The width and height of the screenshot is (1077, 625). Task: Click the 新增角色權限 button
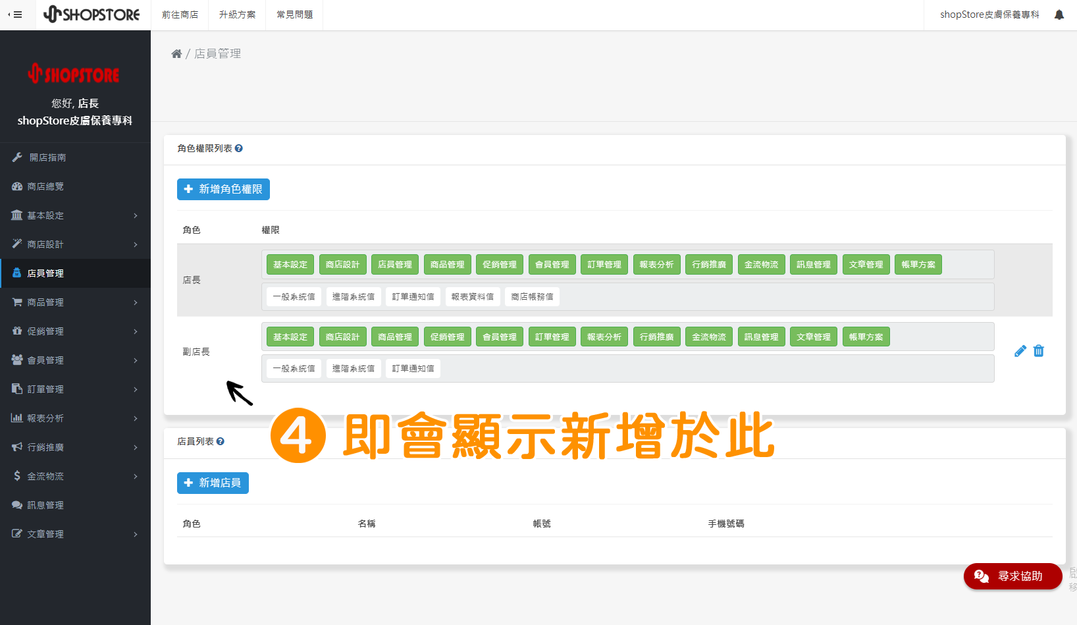click(x=223, y=189)
